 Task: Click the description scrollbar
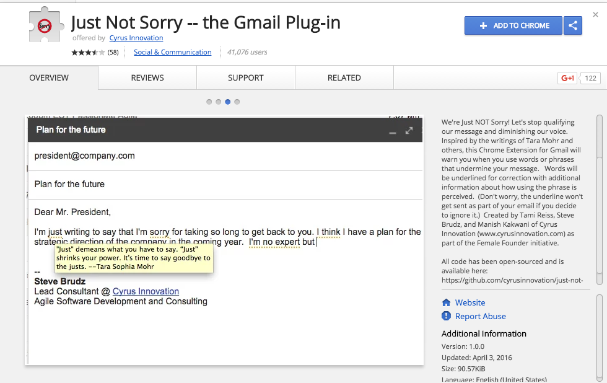coord(600,200)
